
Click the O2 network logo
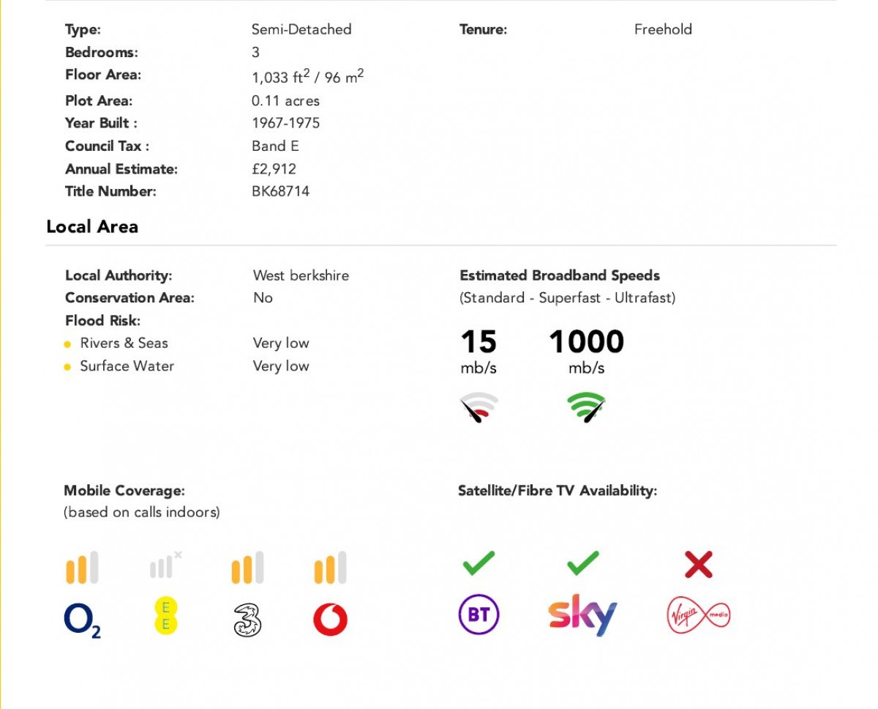(83, 621)
